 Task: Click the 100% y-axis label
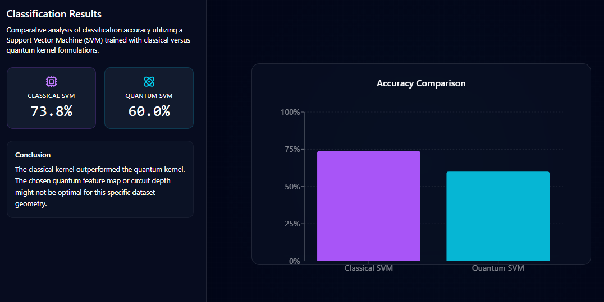pyautogui.click(x=290, y=112)
